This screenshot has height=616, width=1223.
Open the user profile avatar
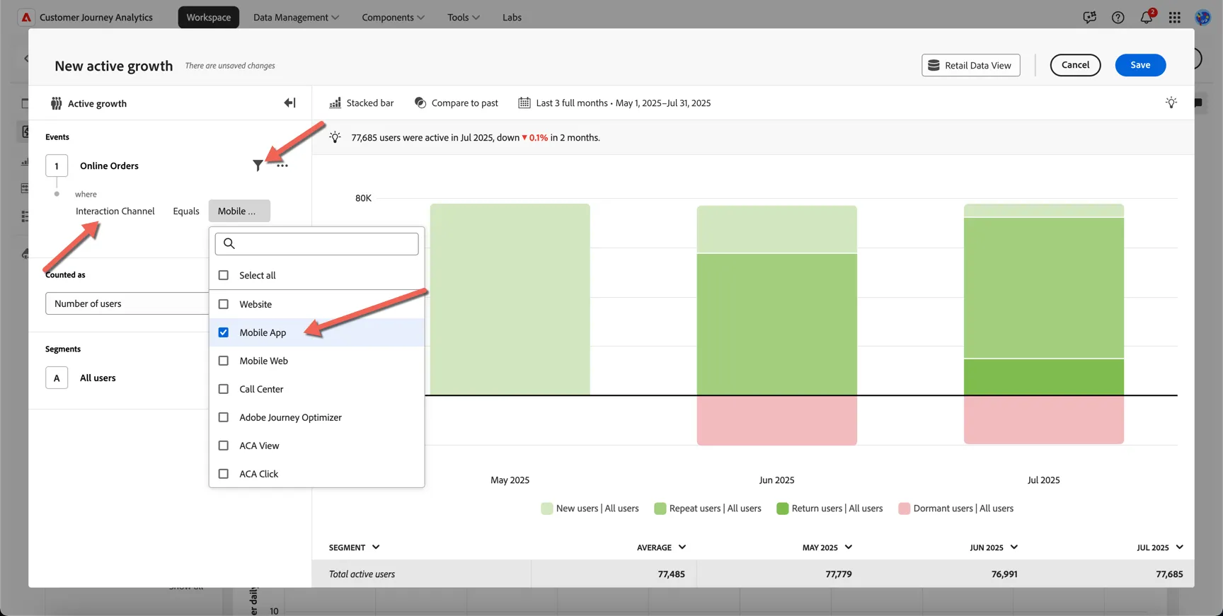pos(1202,17)
